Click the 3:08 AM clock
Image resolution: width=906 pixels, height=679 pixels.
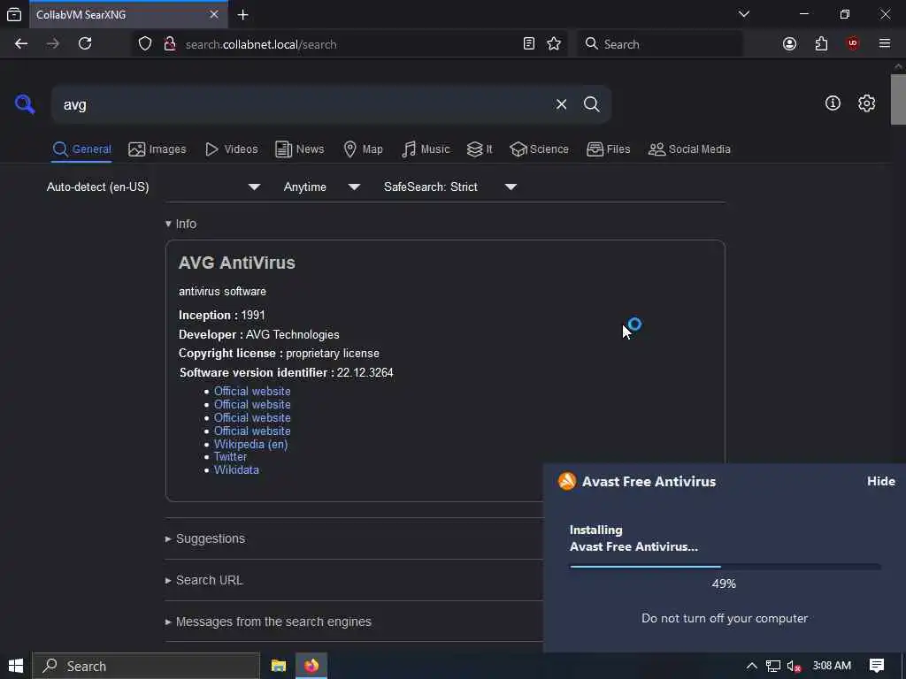(832, 666)
